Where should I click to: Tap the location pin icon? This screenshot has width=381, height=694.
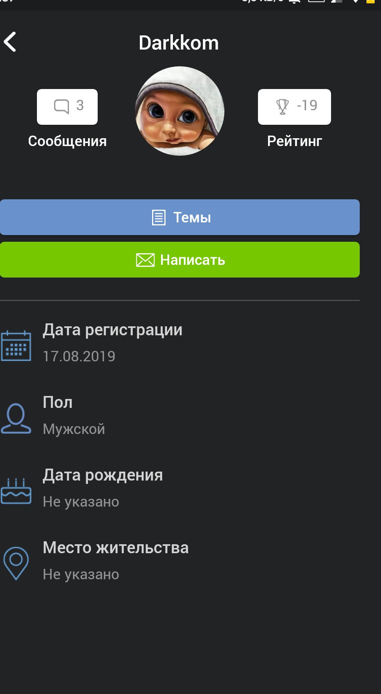[x=16, y=563]
